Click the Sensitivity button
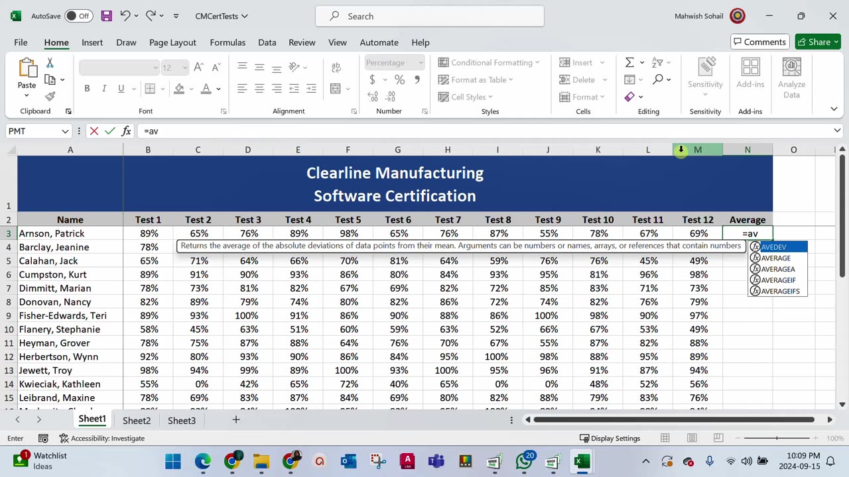 (x=705, y=76)
